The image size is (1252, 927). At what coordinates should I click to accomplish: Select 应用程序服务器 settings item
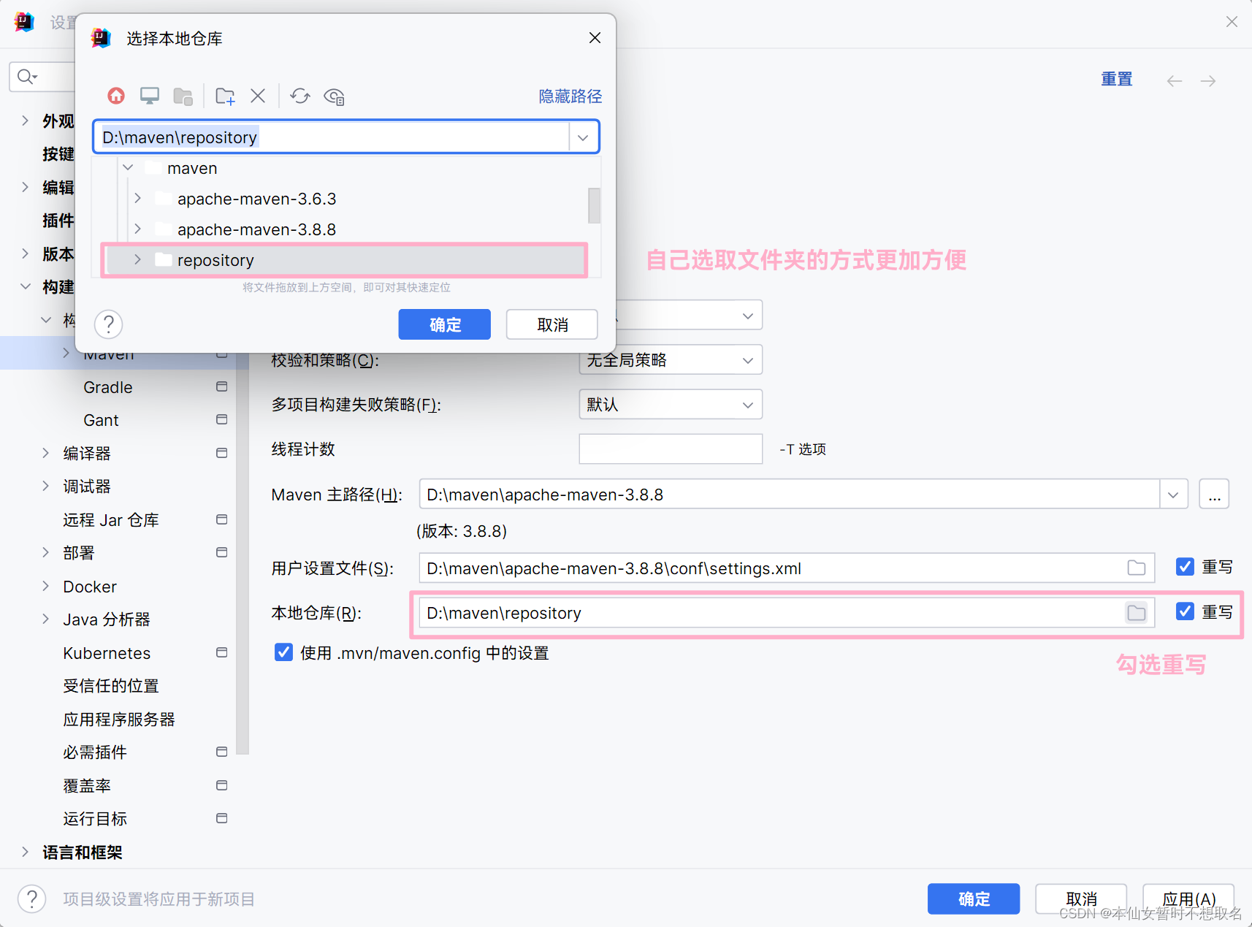pyautogui.click(x=119, y=720)
